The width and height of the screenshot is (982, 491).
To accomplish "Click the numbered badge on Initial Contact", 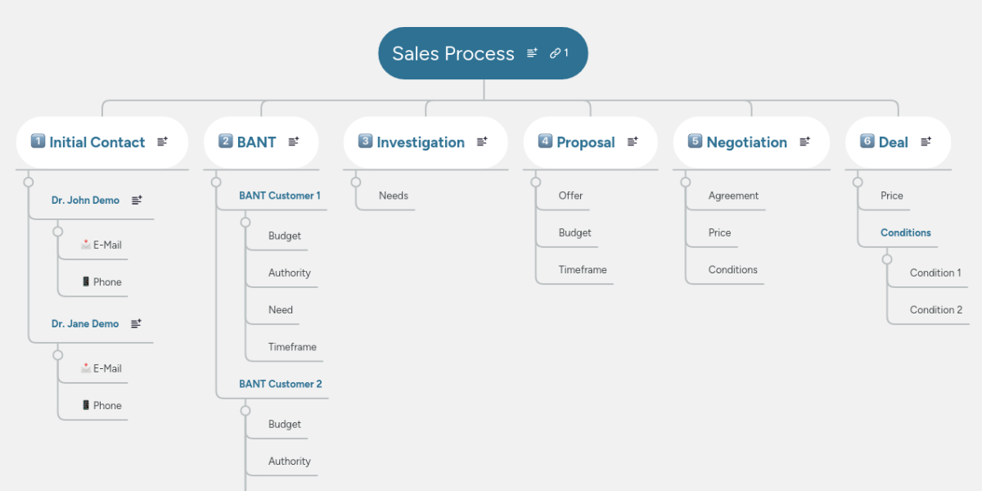I will point(37,141).
